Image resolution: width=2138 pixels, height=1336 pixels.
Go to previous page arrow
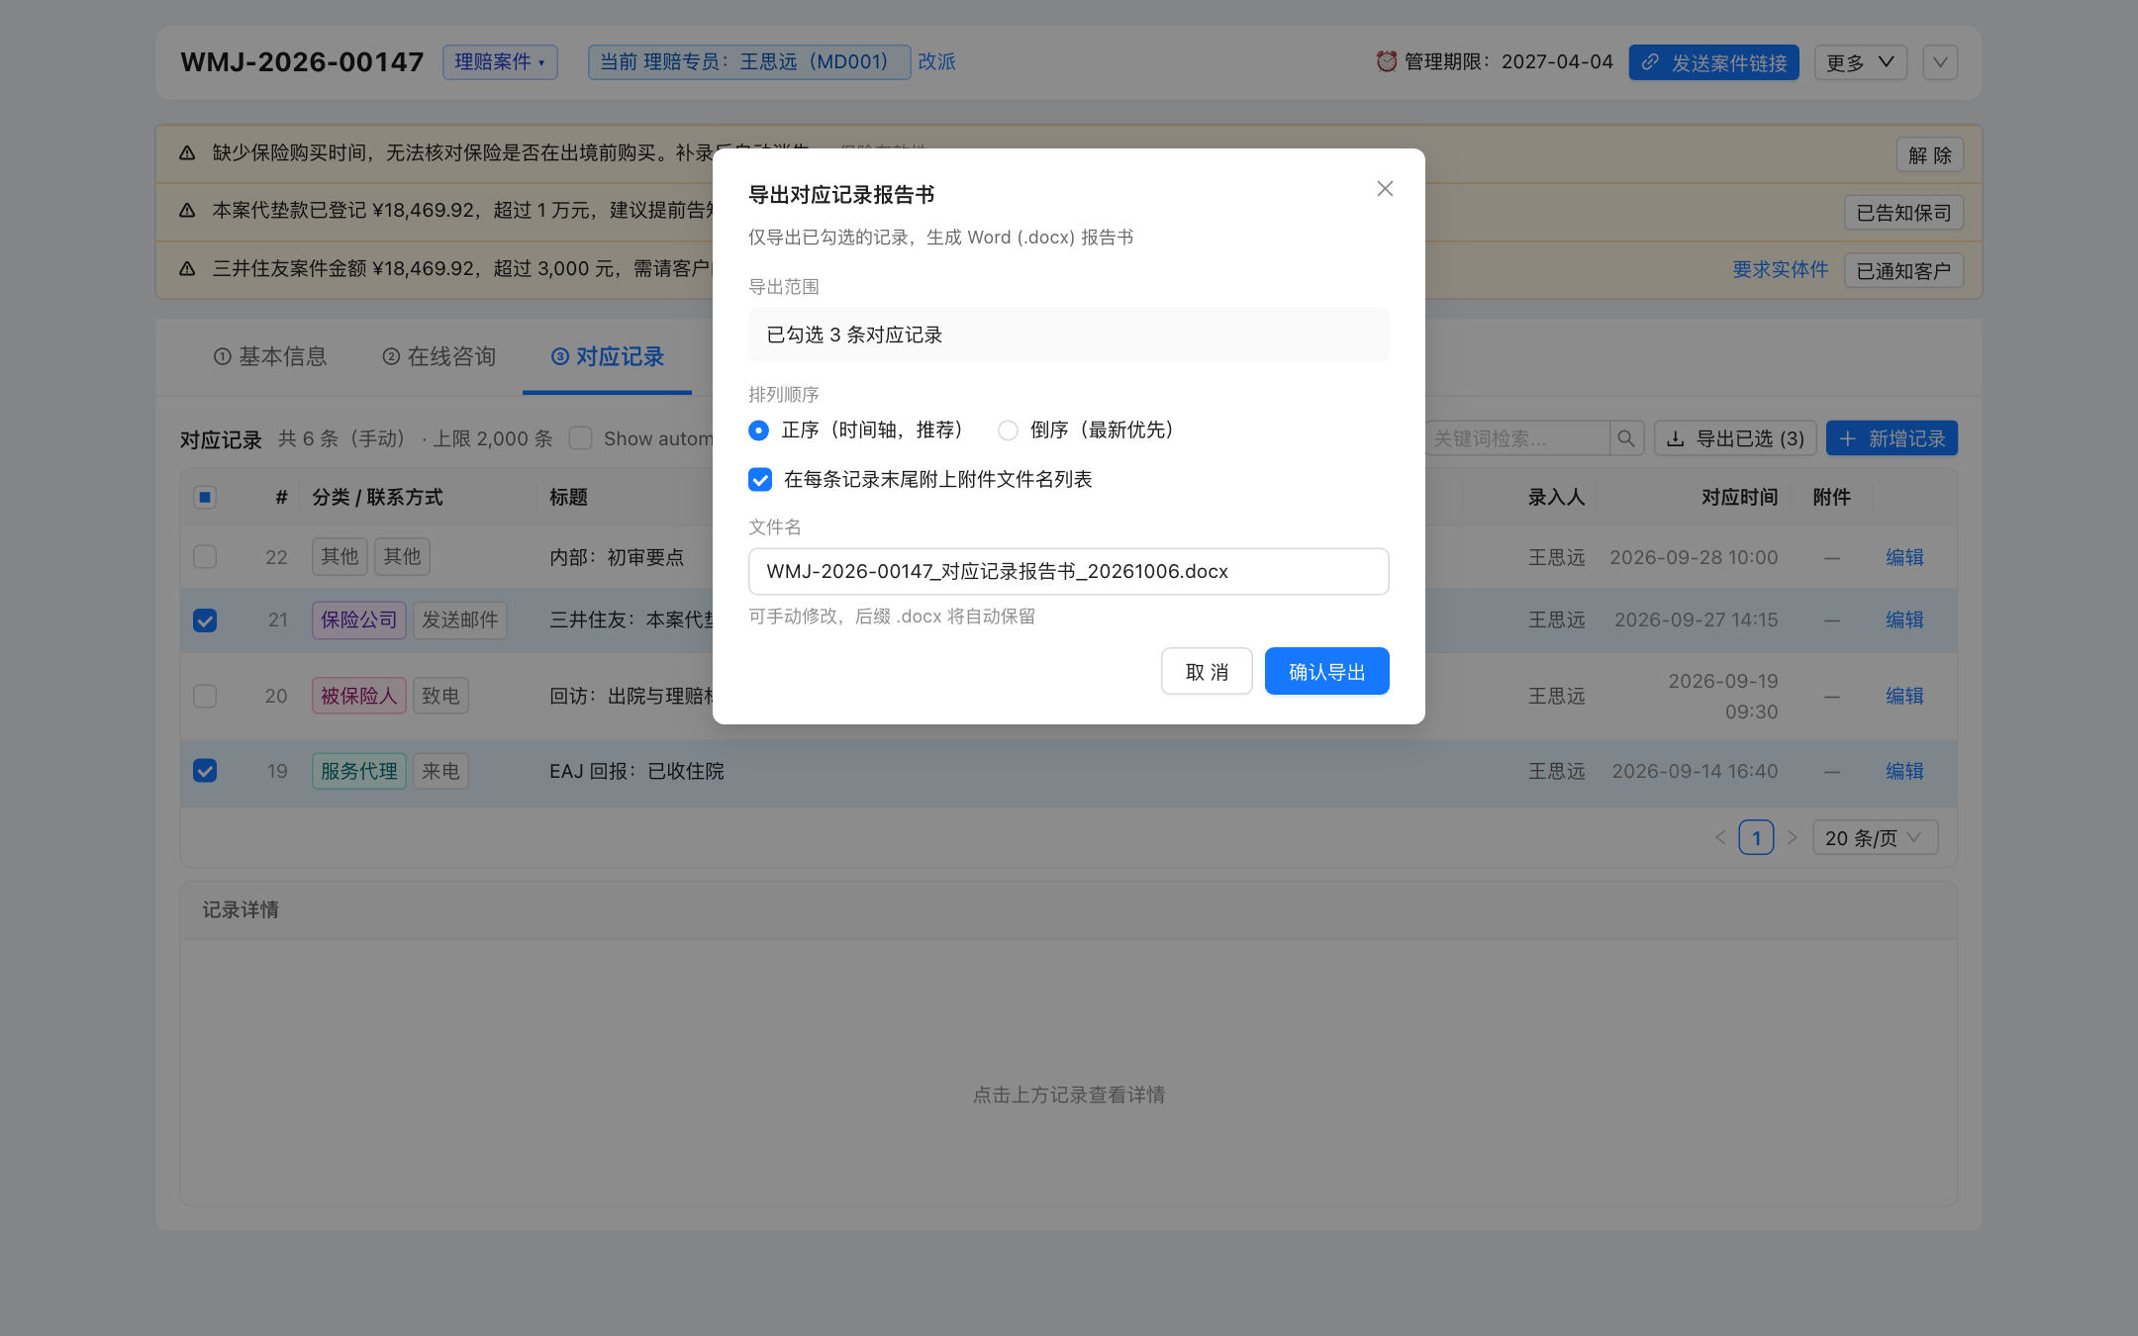(x=1720, y=837)
